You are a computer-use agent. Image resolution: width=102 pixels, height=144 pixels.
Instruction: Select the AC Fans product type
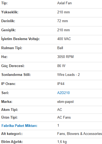pos(64,118)
